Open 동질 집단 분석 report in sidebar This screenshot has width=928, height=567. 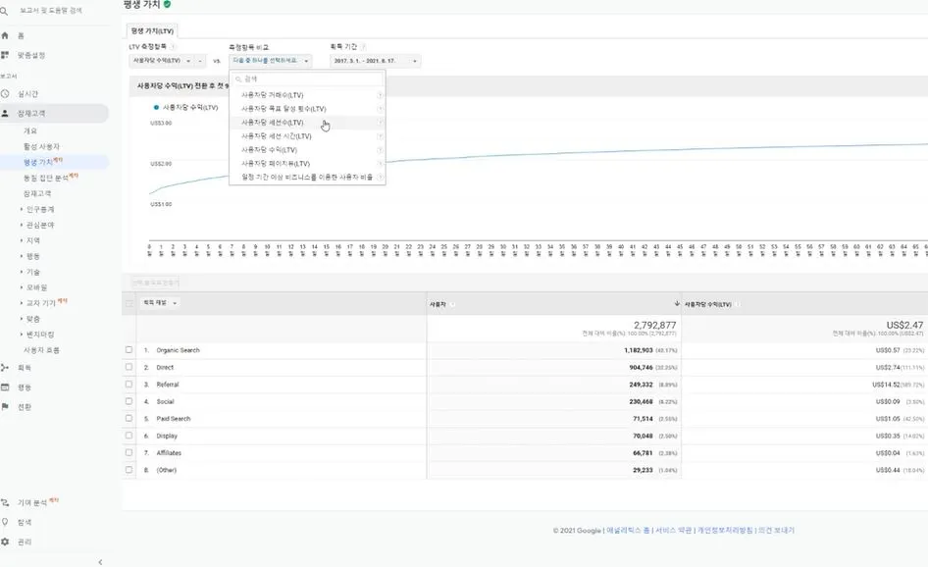click(x=46, y=178)
